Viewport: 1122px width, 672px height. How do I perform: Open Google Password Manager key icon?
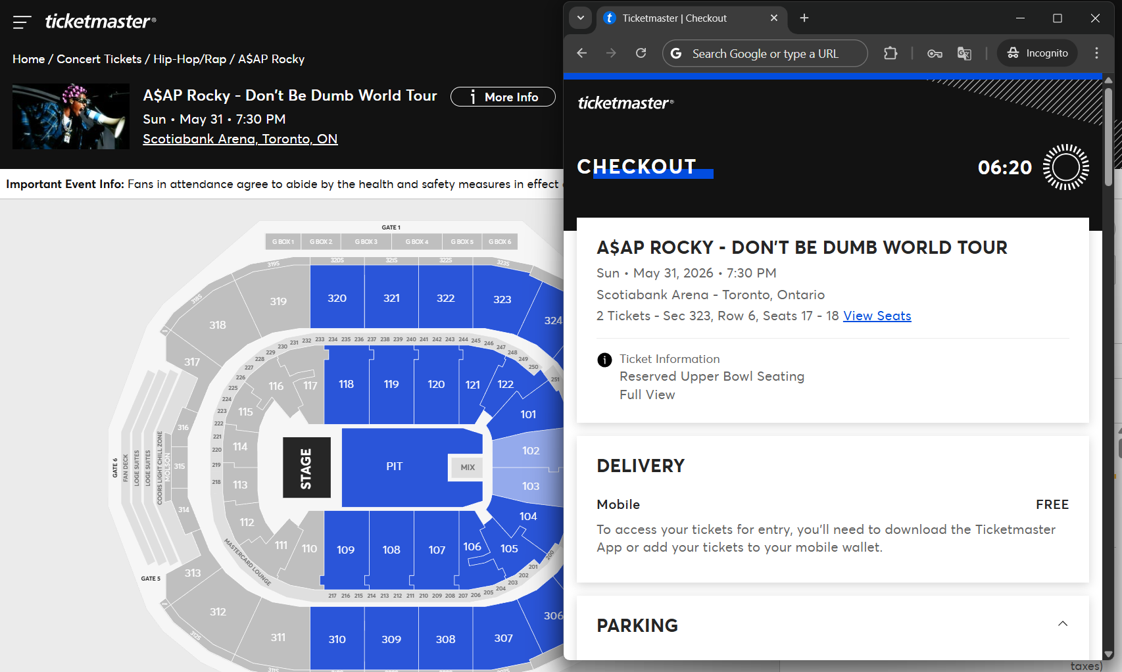pos(935,53)
